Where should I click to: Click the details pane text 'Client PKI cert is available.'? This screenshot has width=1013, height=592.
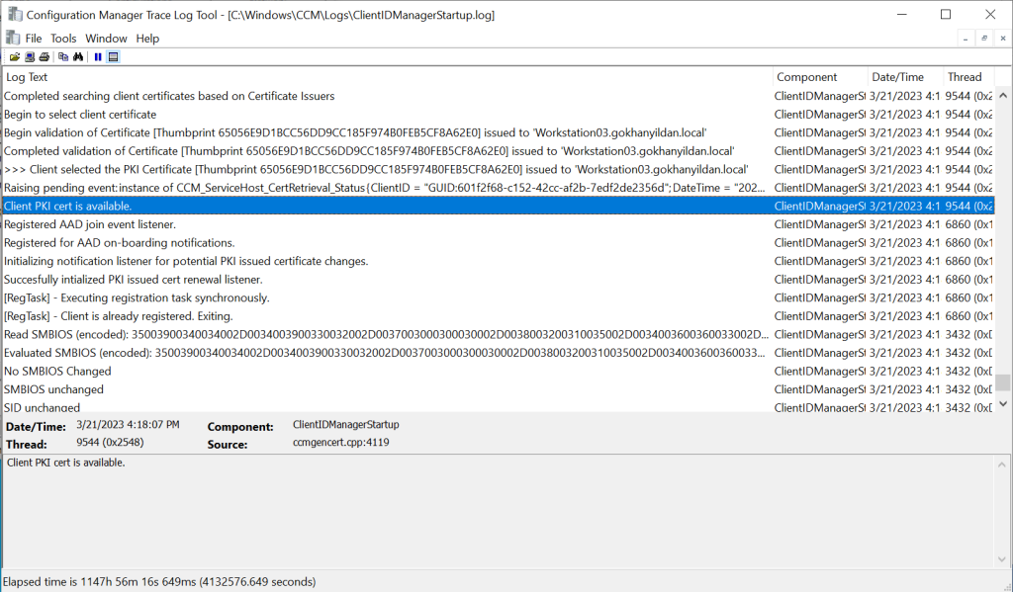click(x=66, y=463)
